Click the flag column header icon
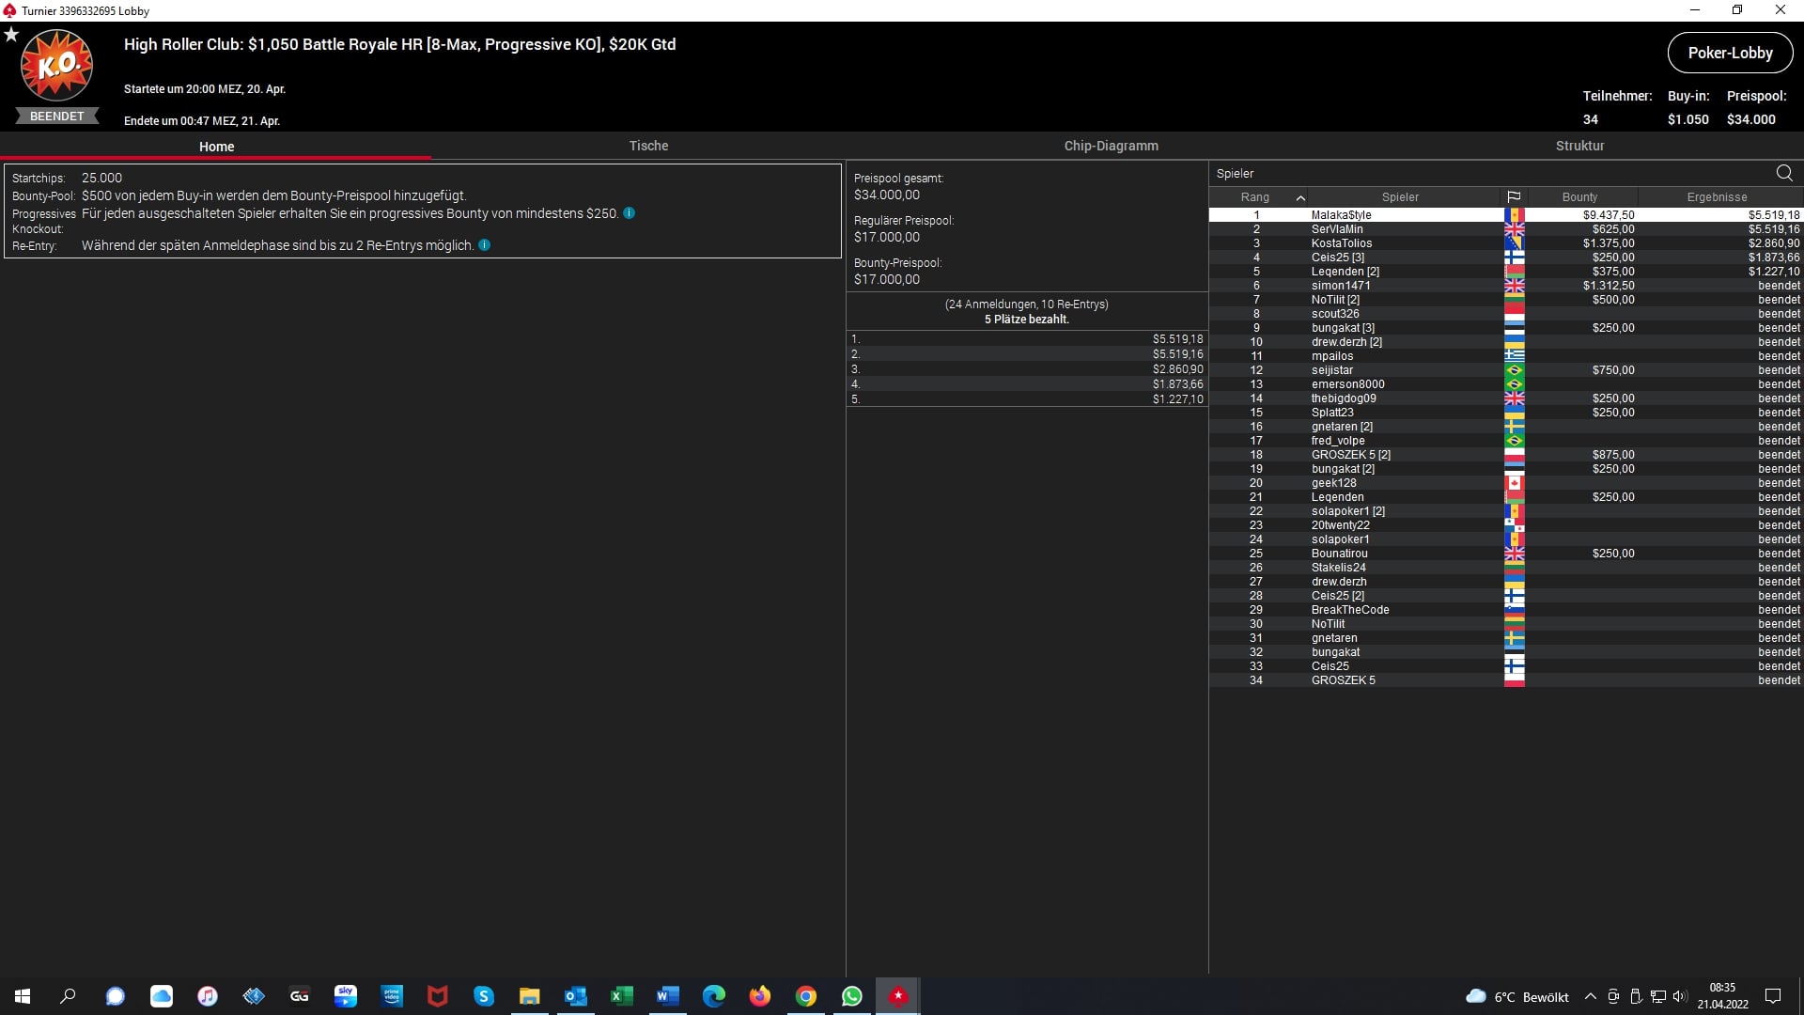 (1514, 197)
